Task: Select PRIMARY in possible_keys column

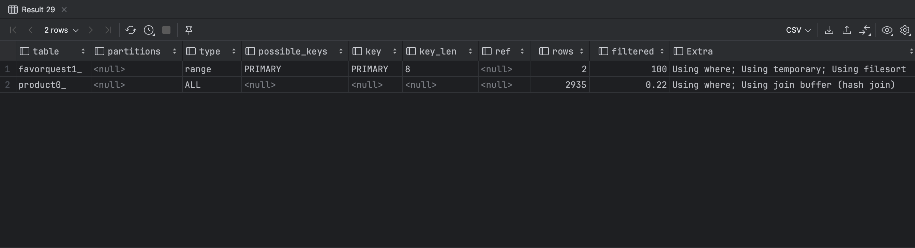Action: [295, 69]
